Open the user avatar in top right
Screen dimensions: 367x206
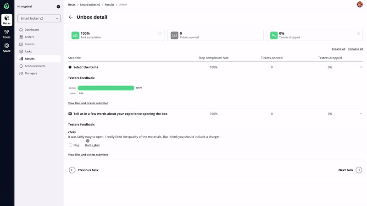tap(359, 5)
